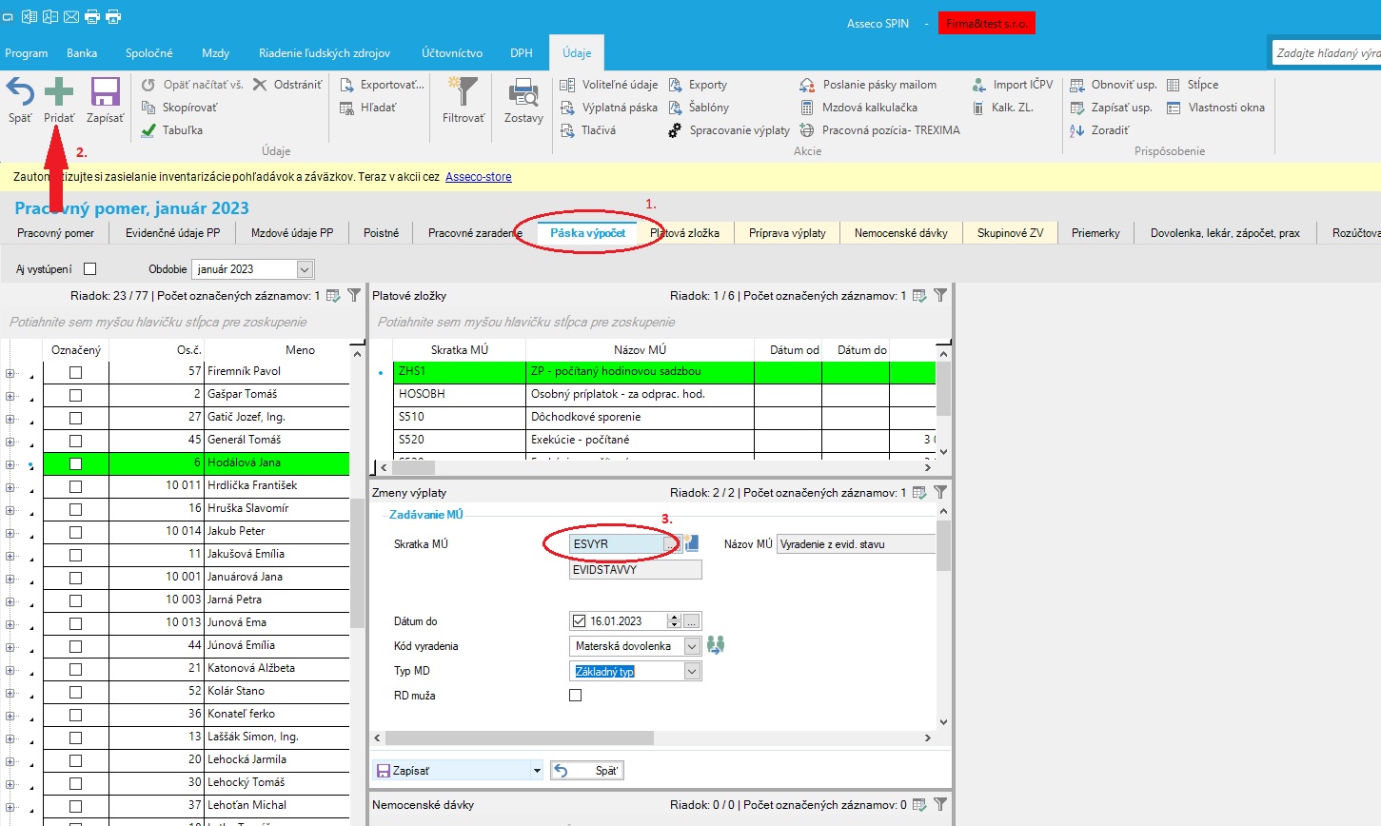
Task: Click Exporty action icon
Action: pyautogui.click(x=675, y=85)
